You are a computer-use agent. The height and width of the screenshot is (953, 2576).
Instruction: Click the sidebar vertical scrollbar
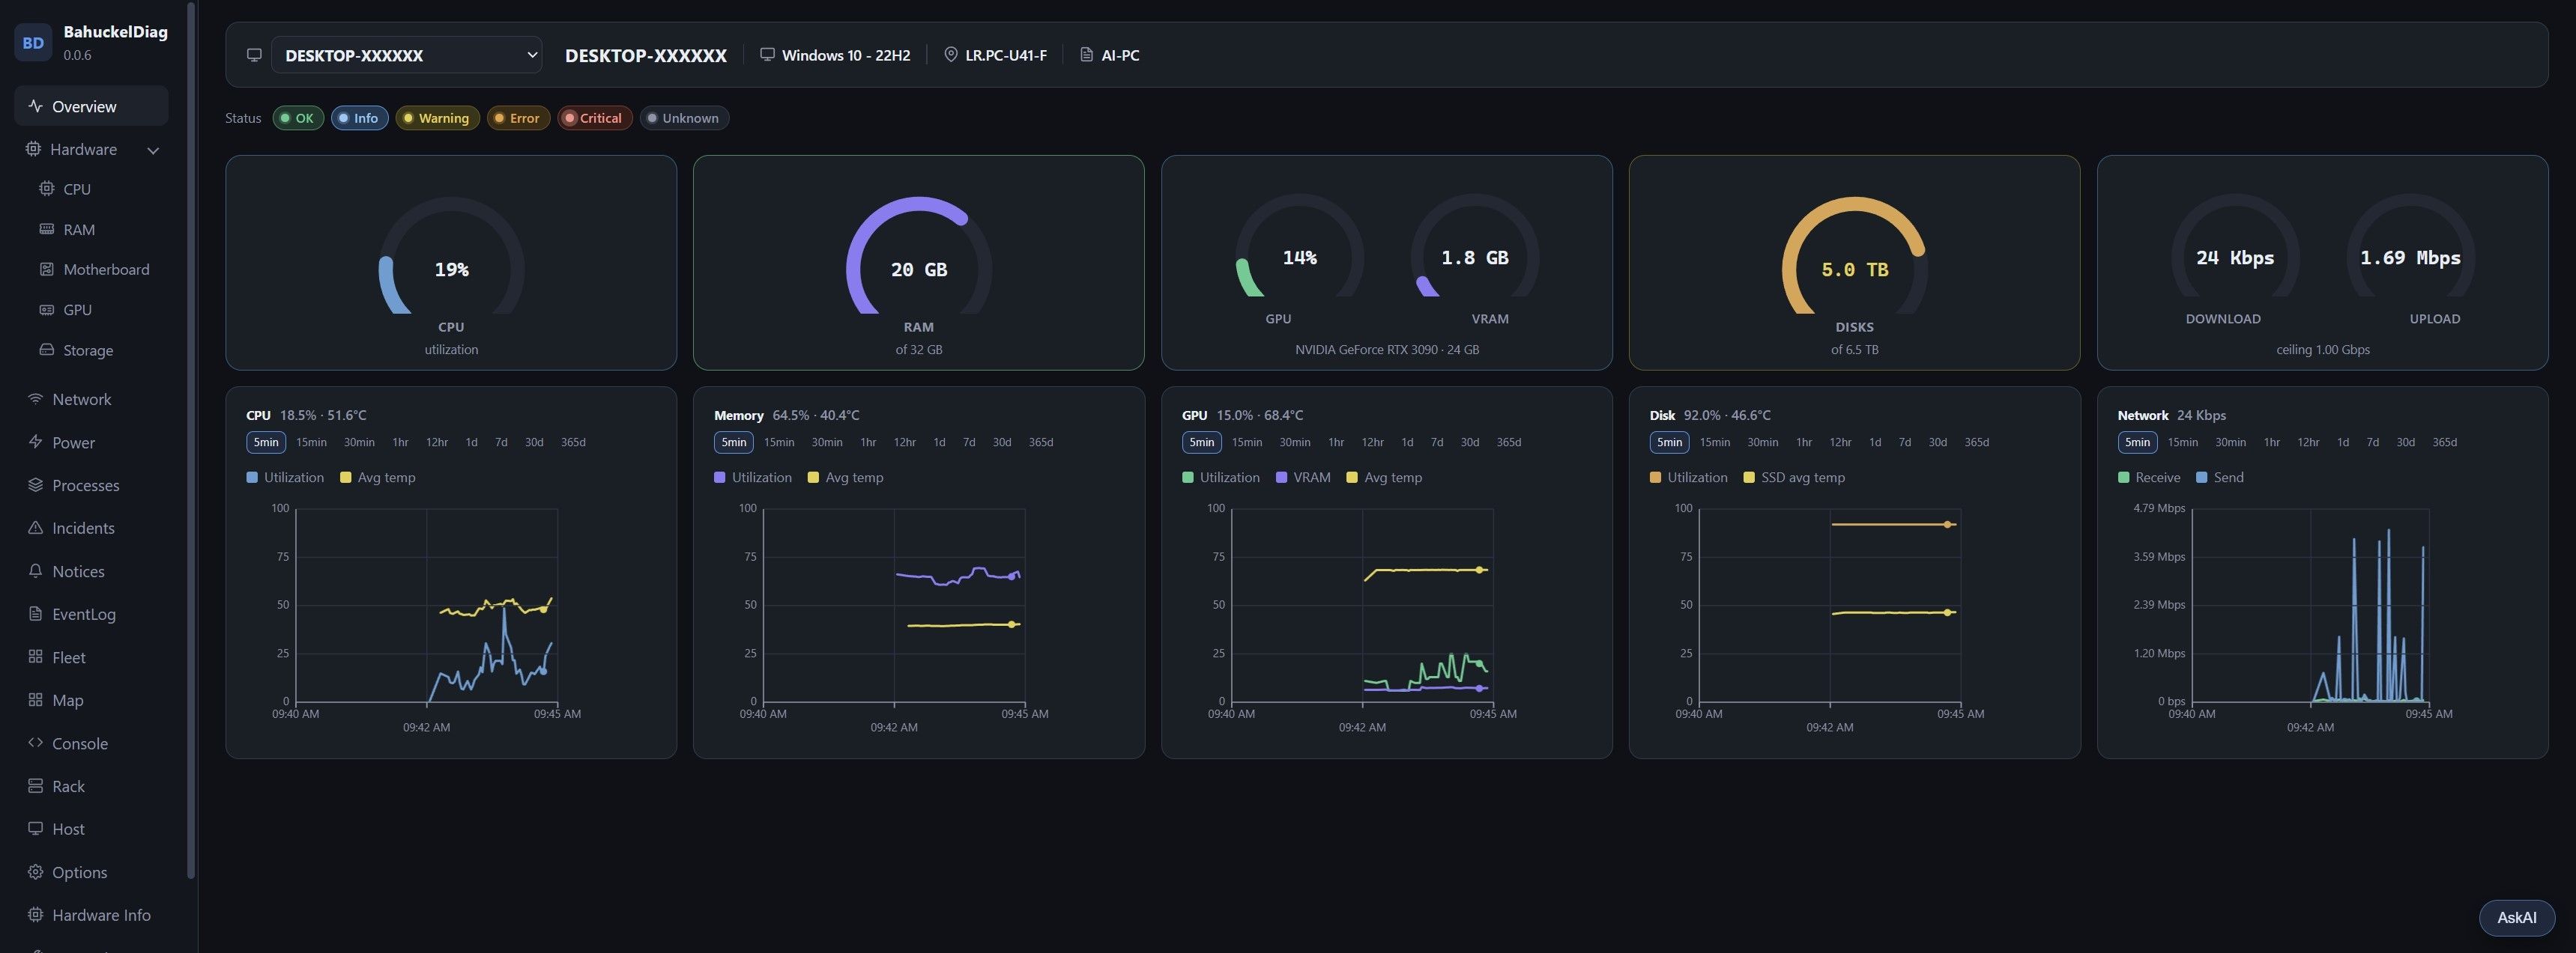pyautogui.click(x=191, y=439)
